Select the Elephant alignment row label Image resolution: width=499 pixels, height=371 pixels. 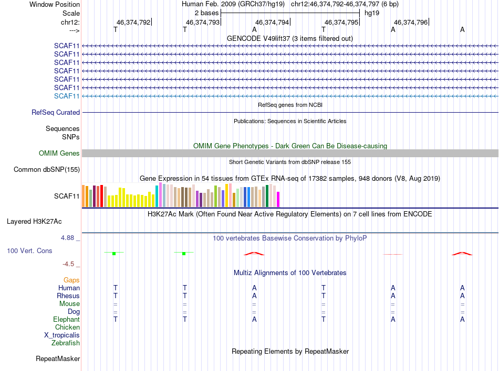click(x=67, y=319)
